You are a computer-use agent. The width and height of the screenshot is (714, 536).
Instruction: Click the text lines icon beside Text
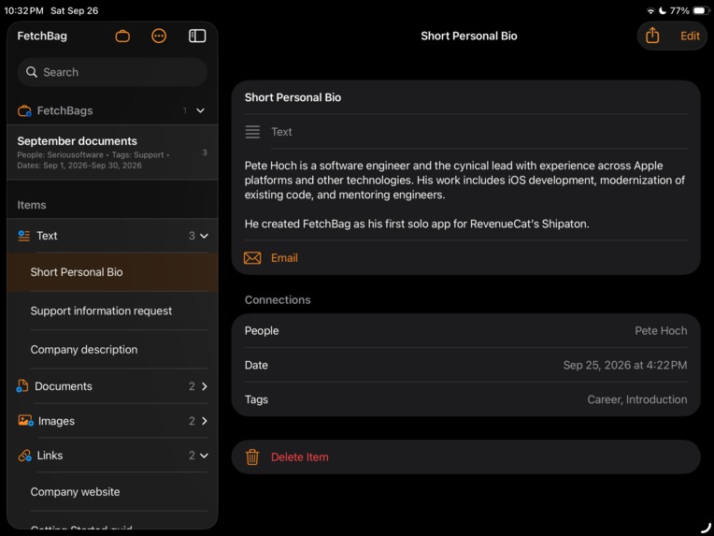pos(252,132)
